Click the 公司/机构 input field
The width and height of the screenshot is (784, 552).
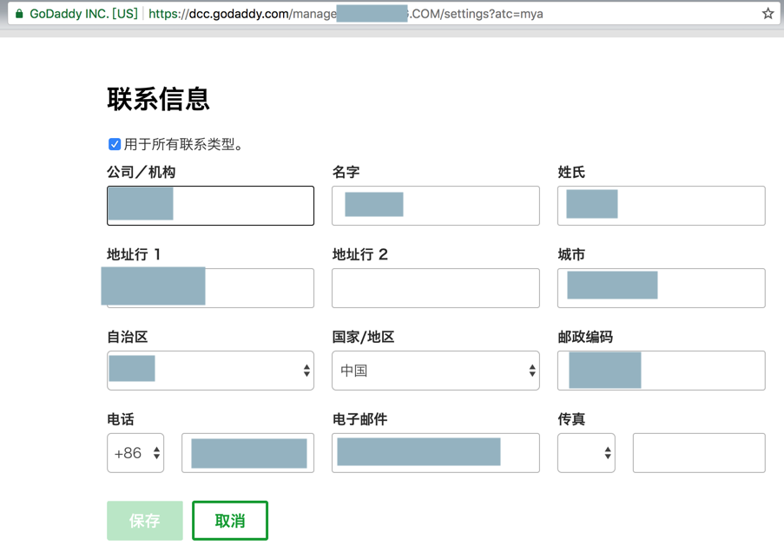pyautogui.click(x=243, y=206)
